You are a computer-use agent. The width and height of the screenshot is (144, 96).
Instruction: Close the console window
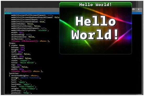(x=139, y=9)
